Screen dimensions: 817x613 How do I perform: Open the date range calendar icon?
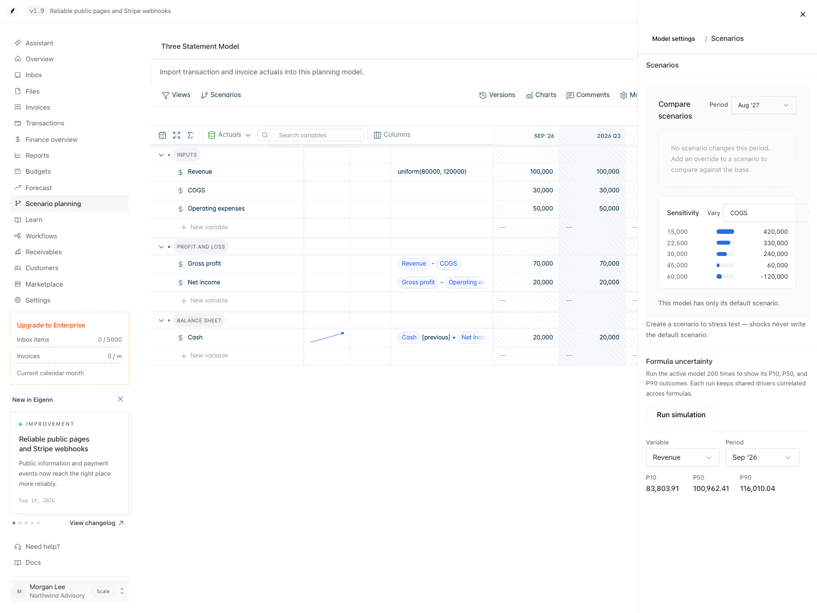click(x=162, y=135)
